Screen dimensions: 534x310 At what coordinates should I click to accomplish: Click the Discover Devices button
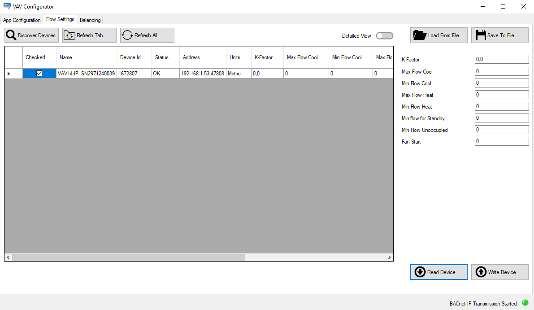pos(31,35)
